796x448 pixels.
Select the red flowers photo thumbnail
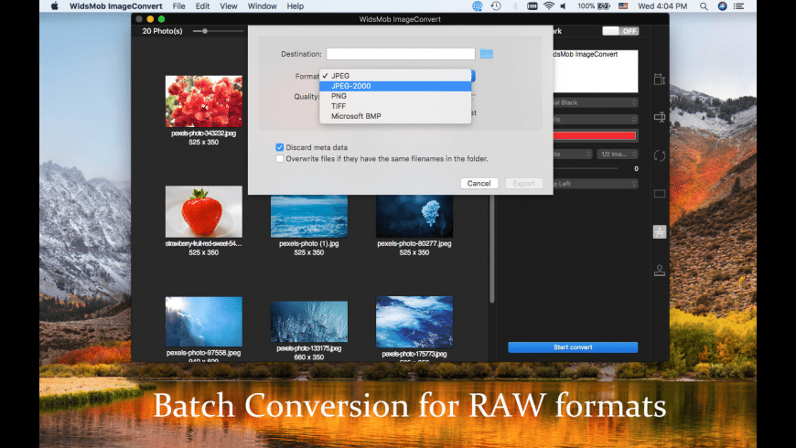203,101
